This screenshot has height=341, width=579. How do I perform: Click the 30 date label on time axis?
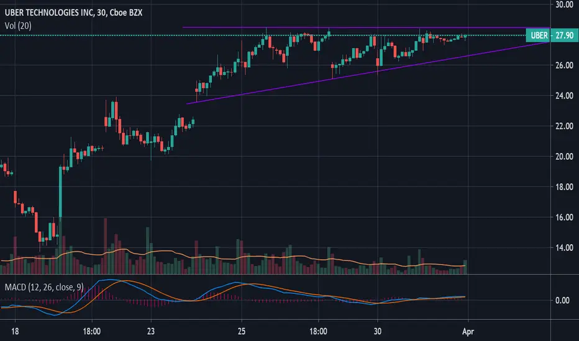click(x=377, y=332)
